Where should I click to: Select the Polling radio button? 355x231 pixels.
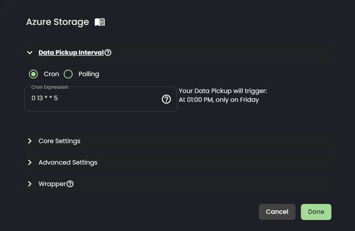[68, 74]
